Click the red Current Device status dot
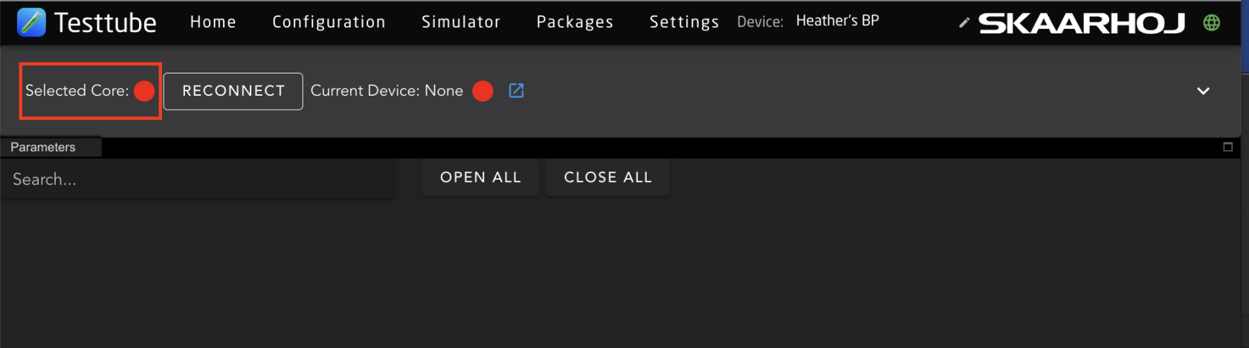1249x348 pixels. point(483,91)
